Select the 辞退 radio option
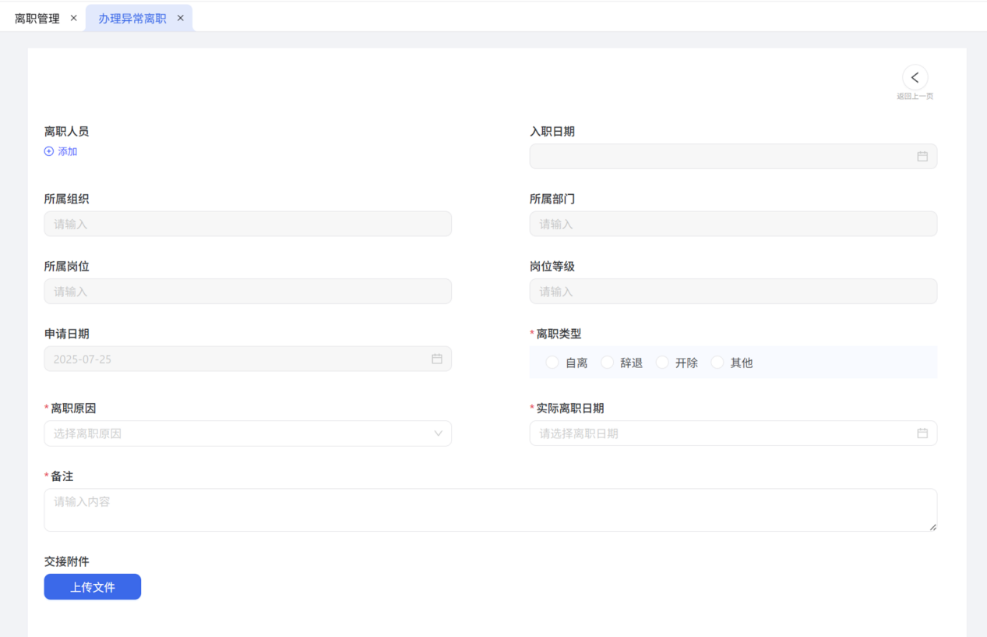 [x=608, y=363]
